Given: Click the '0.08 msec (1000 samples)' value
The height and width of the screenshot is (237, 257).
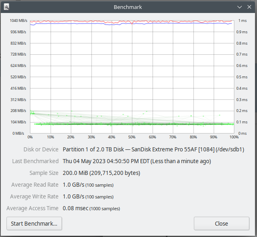Looking at the screenshot, I should click(91, 209).
